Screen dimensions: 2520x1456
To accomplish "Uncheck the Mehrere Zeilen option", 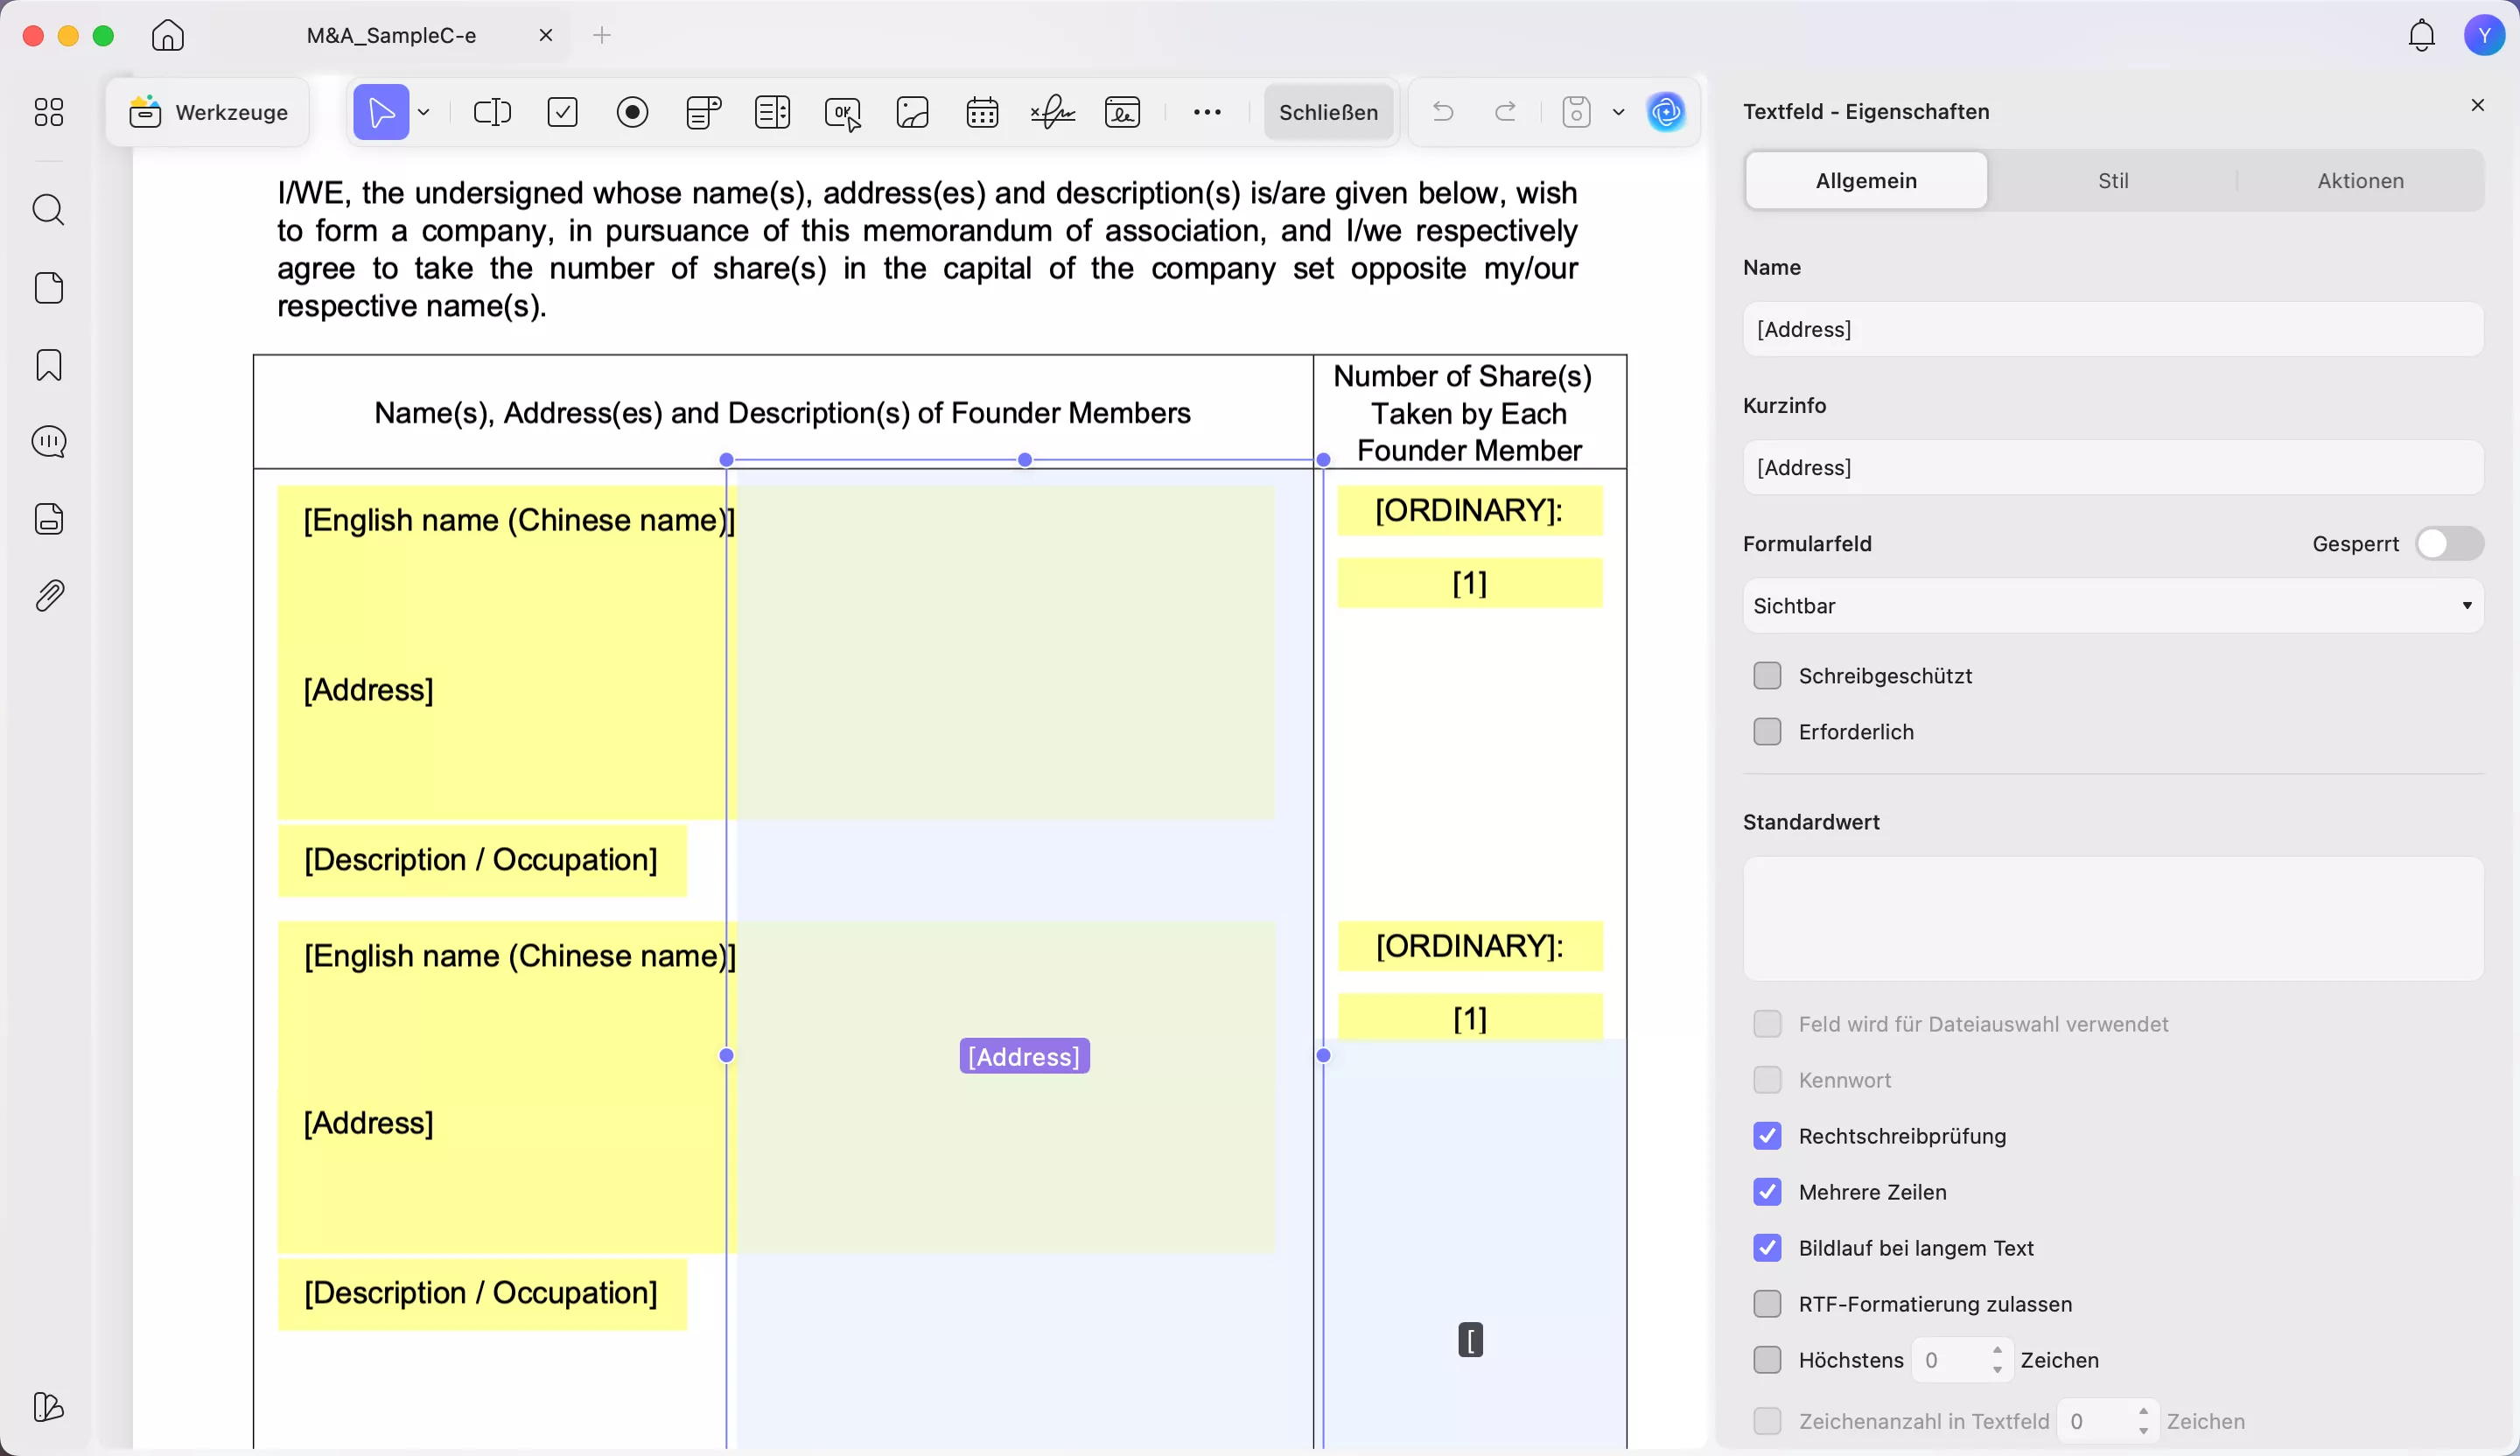I will tap(1767, 1192).
